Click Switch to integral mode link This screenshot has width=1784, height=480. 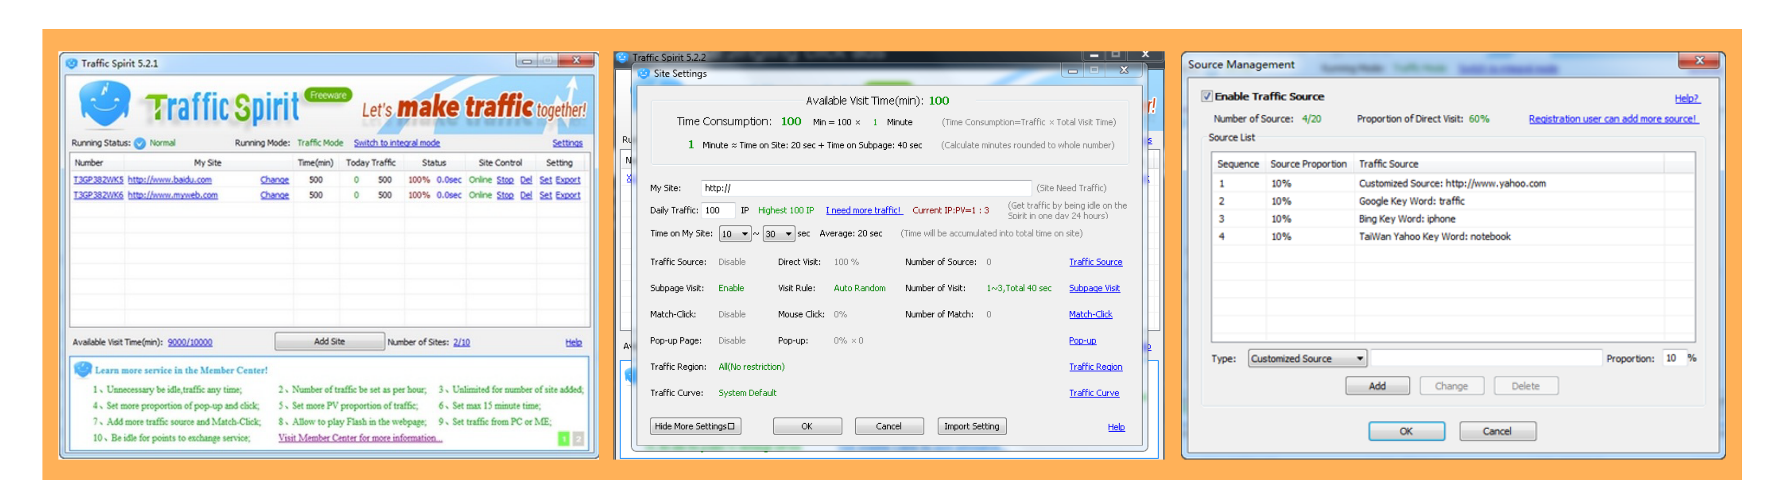click(397, 143)
